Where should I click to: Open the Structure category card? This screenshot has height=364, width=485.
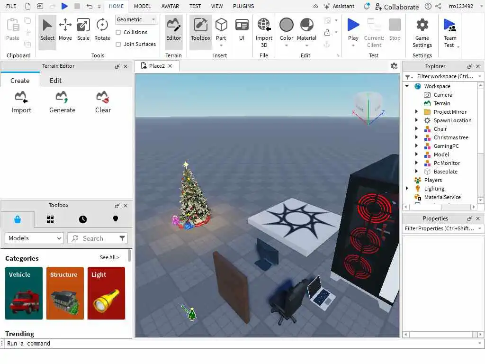65,293
